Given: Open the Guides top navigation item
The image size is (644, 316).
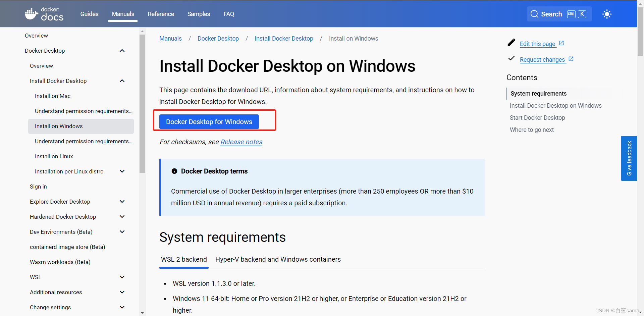Looking at the screenshot, I should tap(89, 14).
